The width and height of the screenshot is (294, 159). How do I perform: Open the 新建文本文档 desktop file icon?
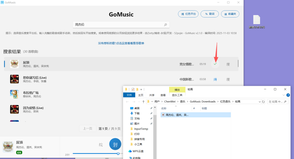[256, 20]
